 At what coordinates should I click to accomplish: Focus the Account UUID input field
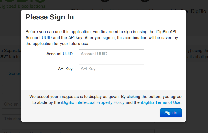pos(112,54)
